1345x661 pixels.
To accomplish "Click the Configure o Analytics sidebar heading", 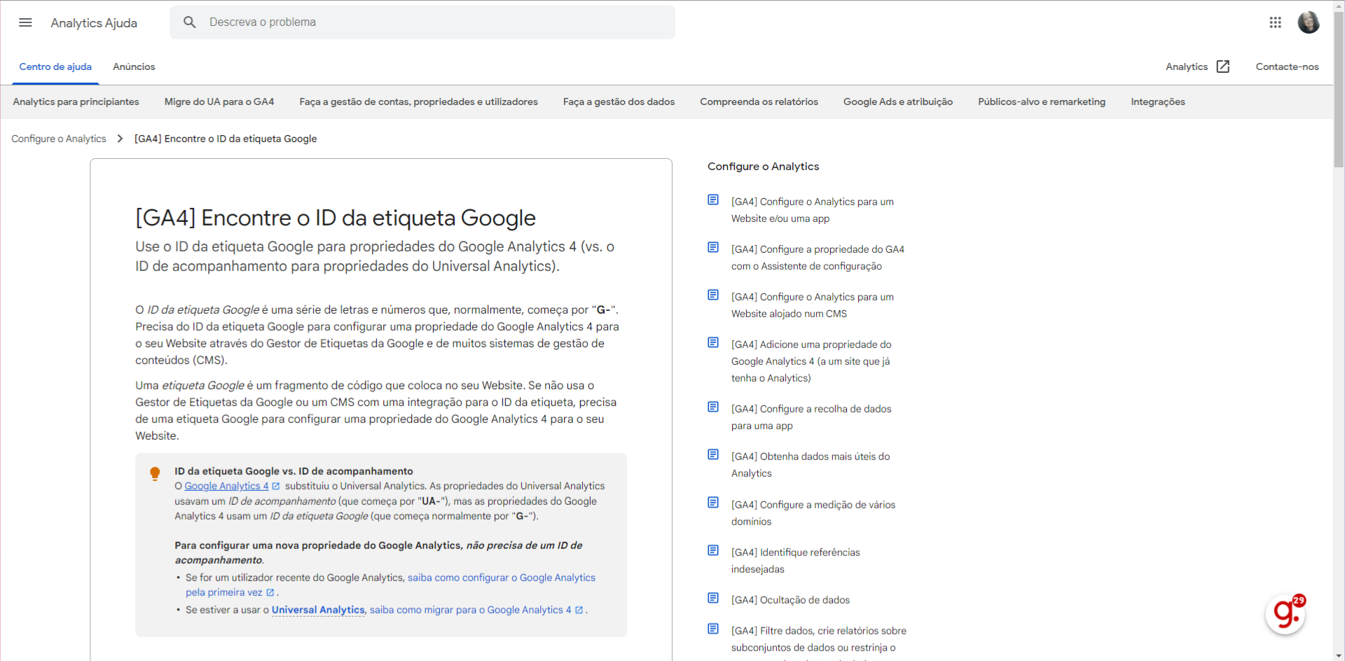I will pos(763,166).
